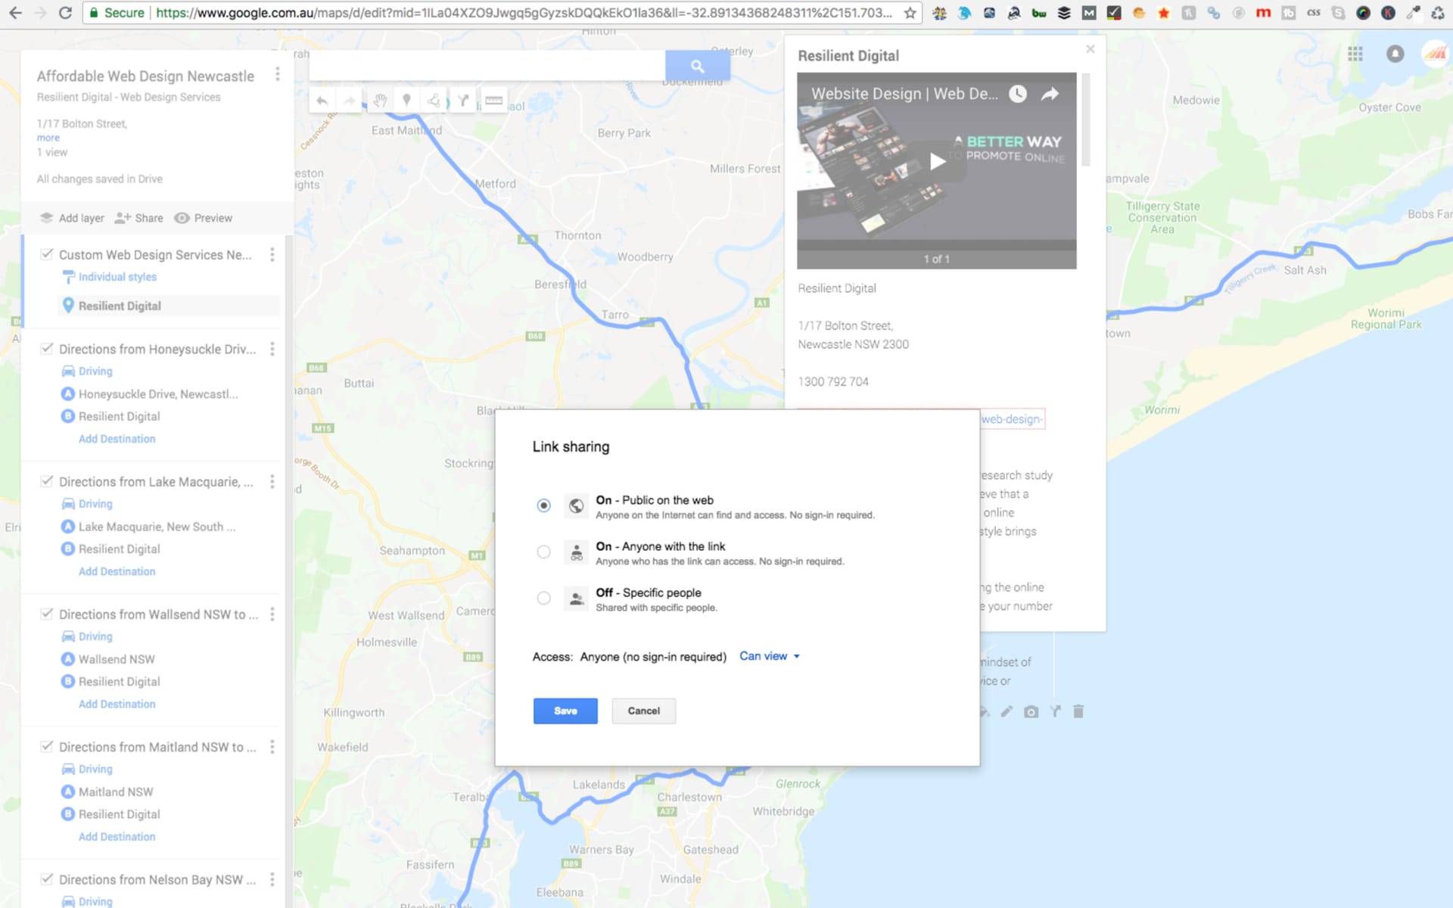Click Cancel in the Link sharing dialog

pos(644,711)
